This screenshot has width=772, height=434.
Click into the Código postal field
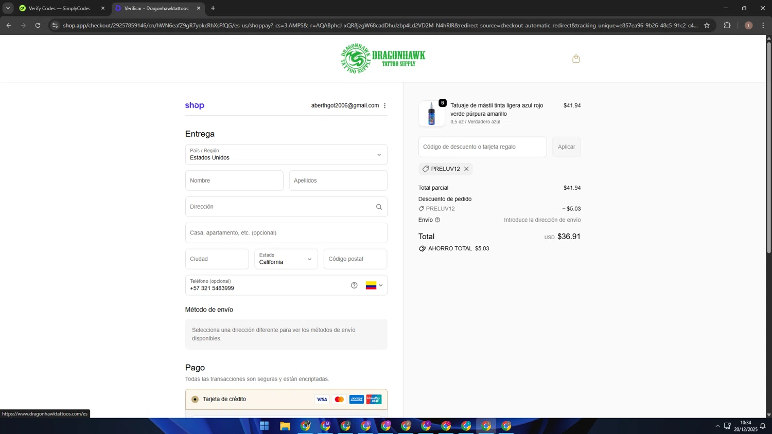pos(355,259)
